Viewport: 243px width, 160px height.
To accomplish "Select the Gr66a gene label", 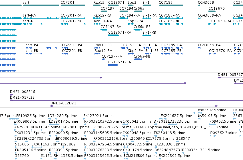I will pyautogui.click(x=139, y=8).
